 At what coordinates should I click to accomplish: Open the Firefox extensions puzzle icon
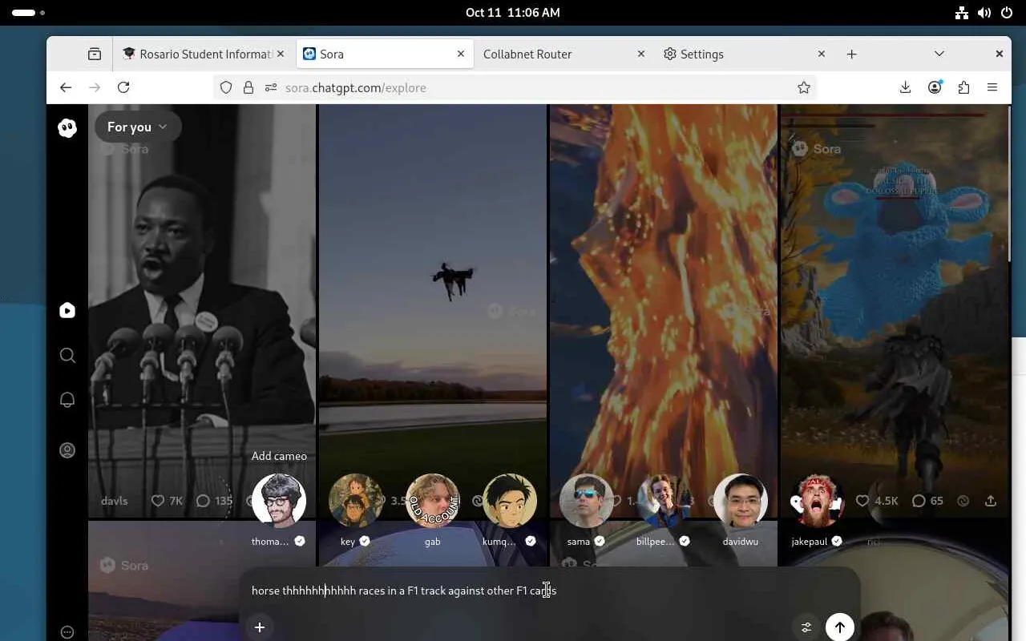963,87
